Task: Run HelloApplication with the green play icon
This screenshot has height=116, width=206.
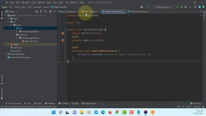Action: (177, 7)
